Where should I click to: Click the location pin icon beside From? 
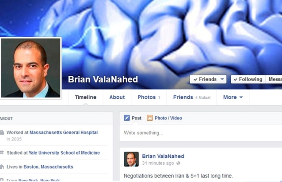coord(2,180)
